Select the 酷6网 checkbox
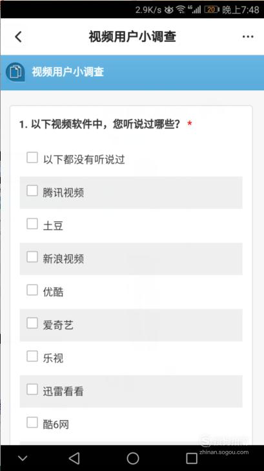This screenshot has width=264, height=471. click(32, 423)
